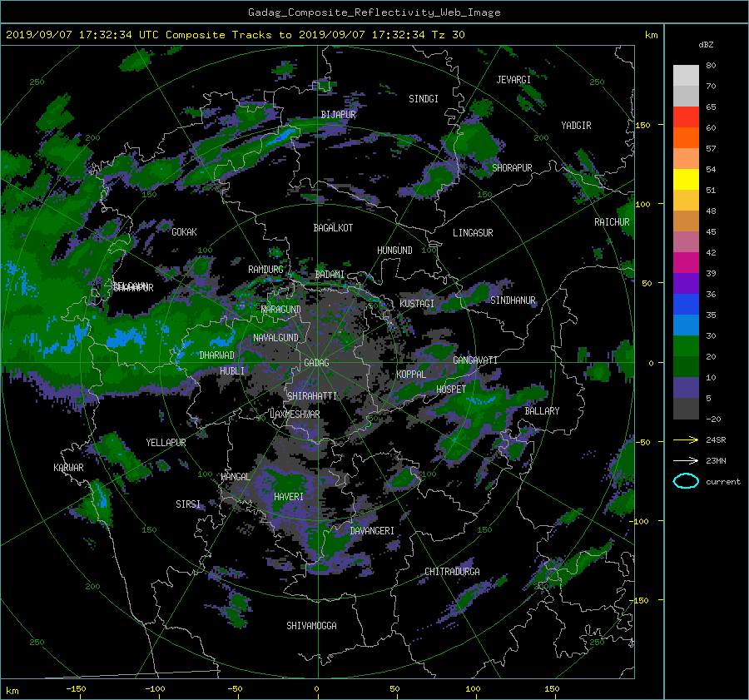The height and width of the screenshot is (700, 749).
Task: Click the KUSTAGI city label
Action: (x=417, y=304)
